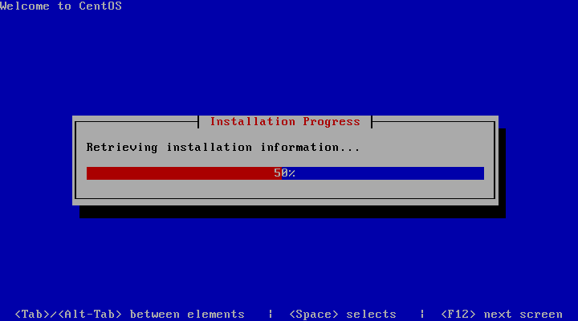
Task: Click the word 'information...' in the dialog
Action: (x=311, y=148)
